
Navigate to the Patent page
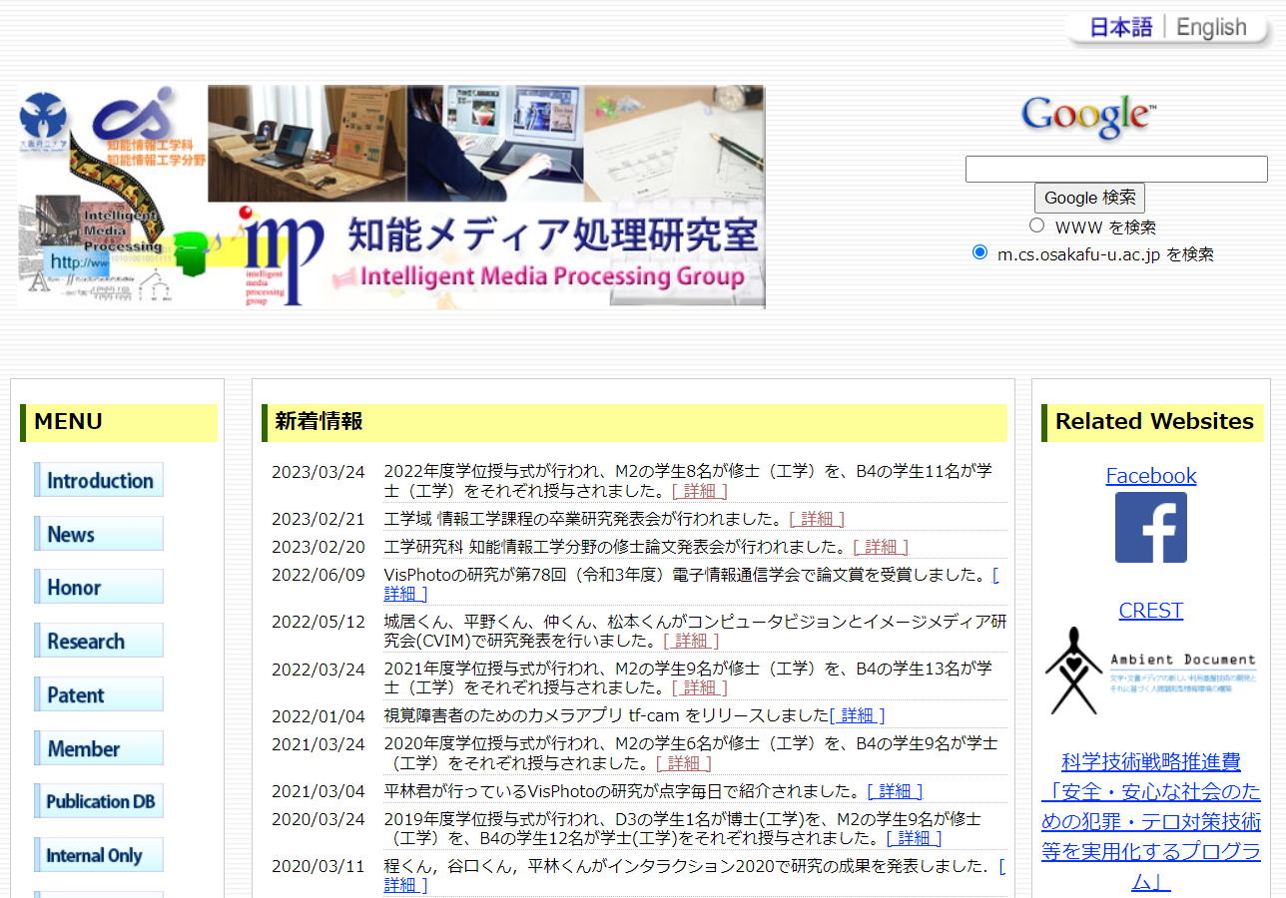point(99,694)
